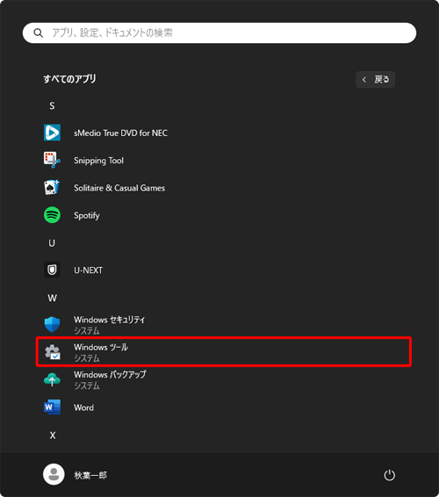Screen dimensions: 439x497
Task: Select the Windows バックアップ text label
Action: click(110, 374)
